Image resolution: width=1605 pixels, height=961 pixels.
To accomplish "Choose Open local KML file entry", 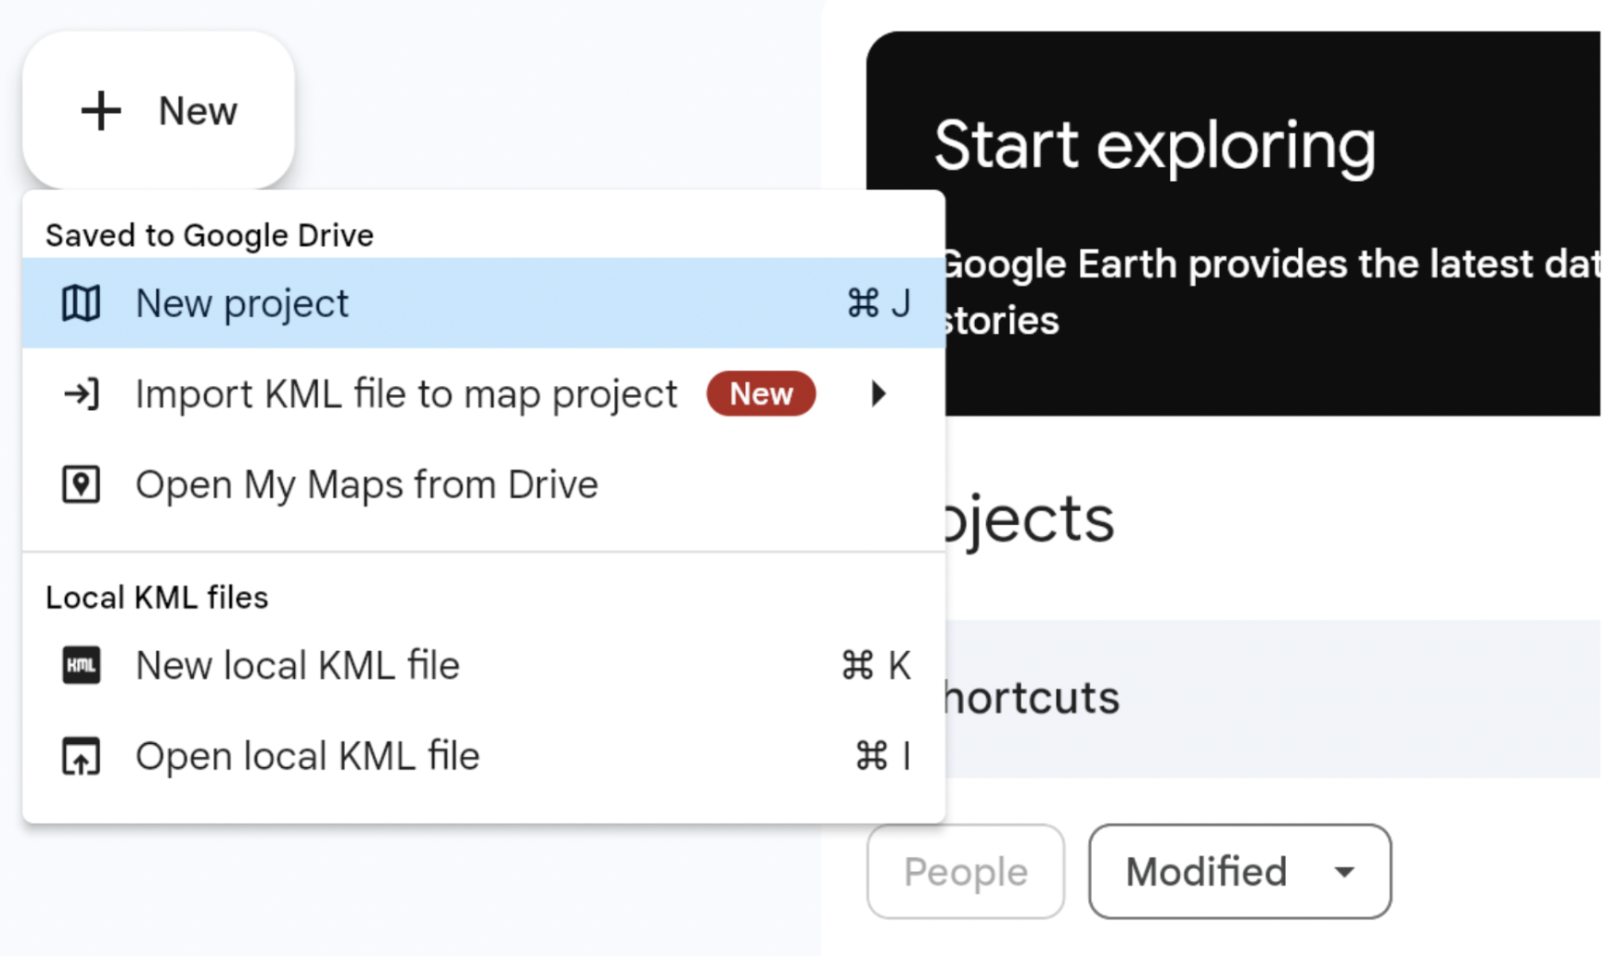I will [x=307, y=757].
